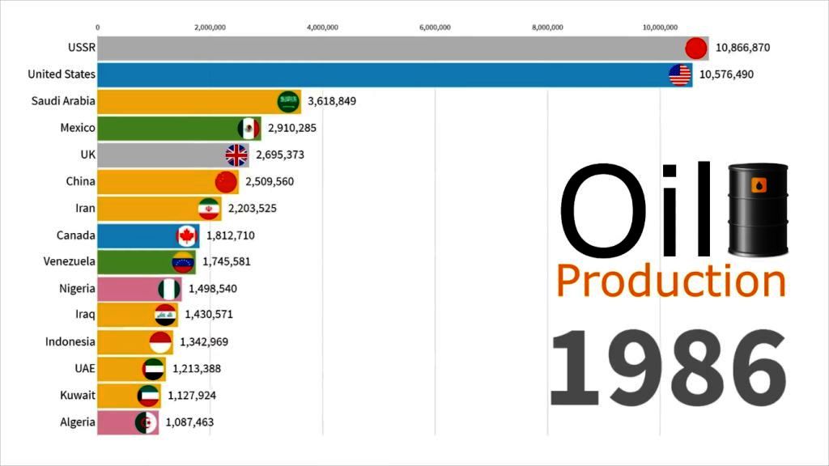Click the China flag icon
829x466 pixels.
[x=226, y=182]
